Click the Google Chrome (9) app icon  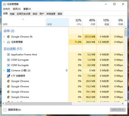point(8,37)
